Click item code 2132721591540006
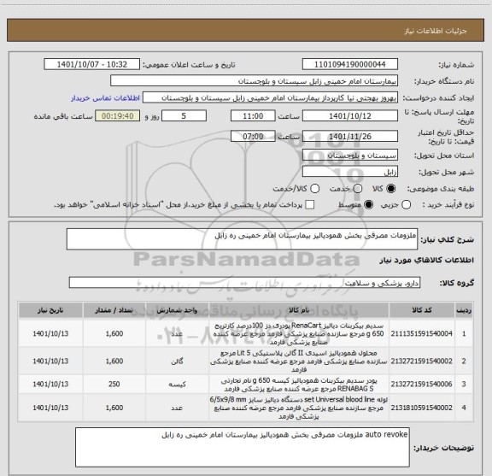Screen dimensions: 492x476 (x=421, y=384)
